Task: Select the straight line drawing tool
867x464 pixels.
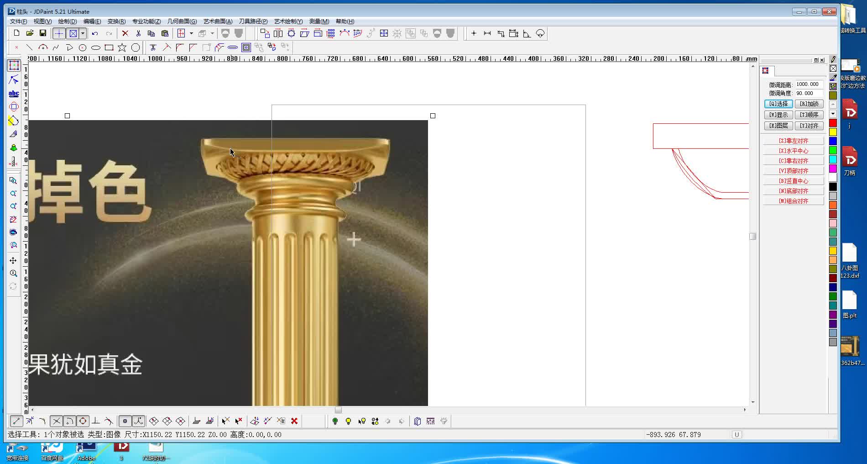Action: coord(30,47)
